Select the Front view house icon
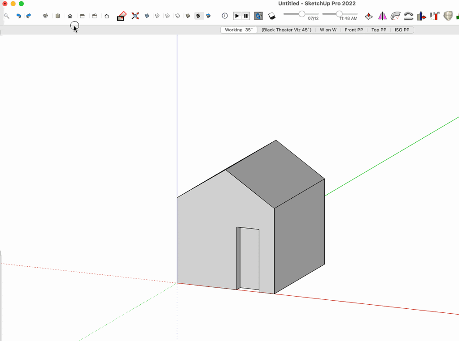This screenshot has width=459, height=341. [70, 16]
